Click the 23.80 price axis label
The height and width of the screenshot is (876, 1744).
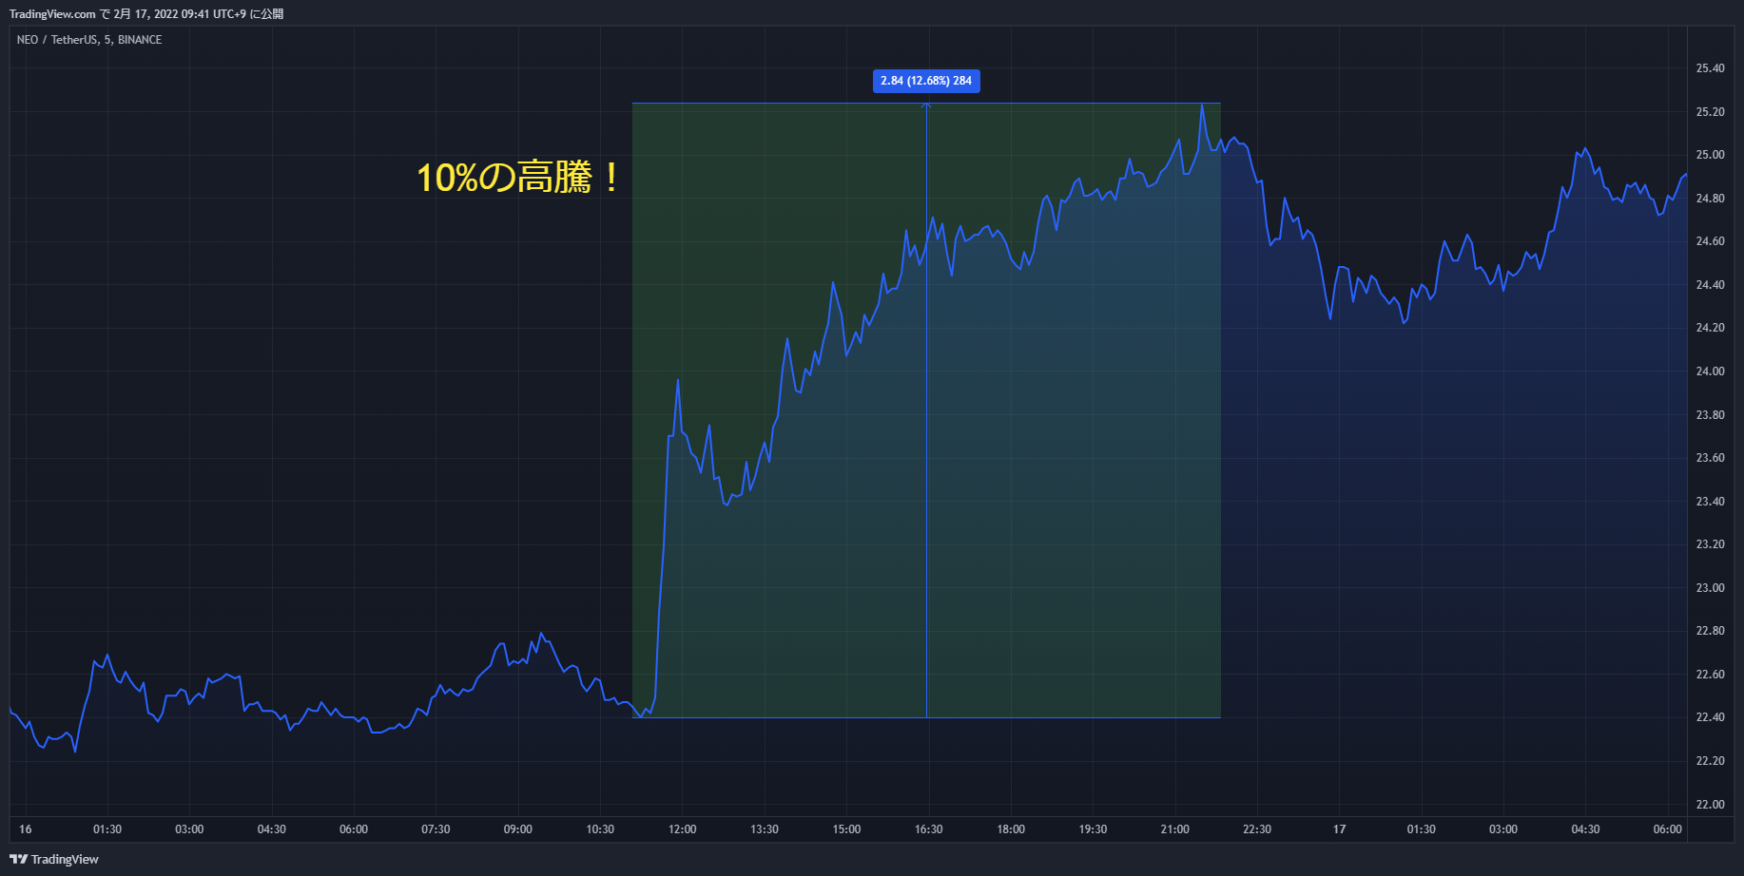(x=1710, y=415)
